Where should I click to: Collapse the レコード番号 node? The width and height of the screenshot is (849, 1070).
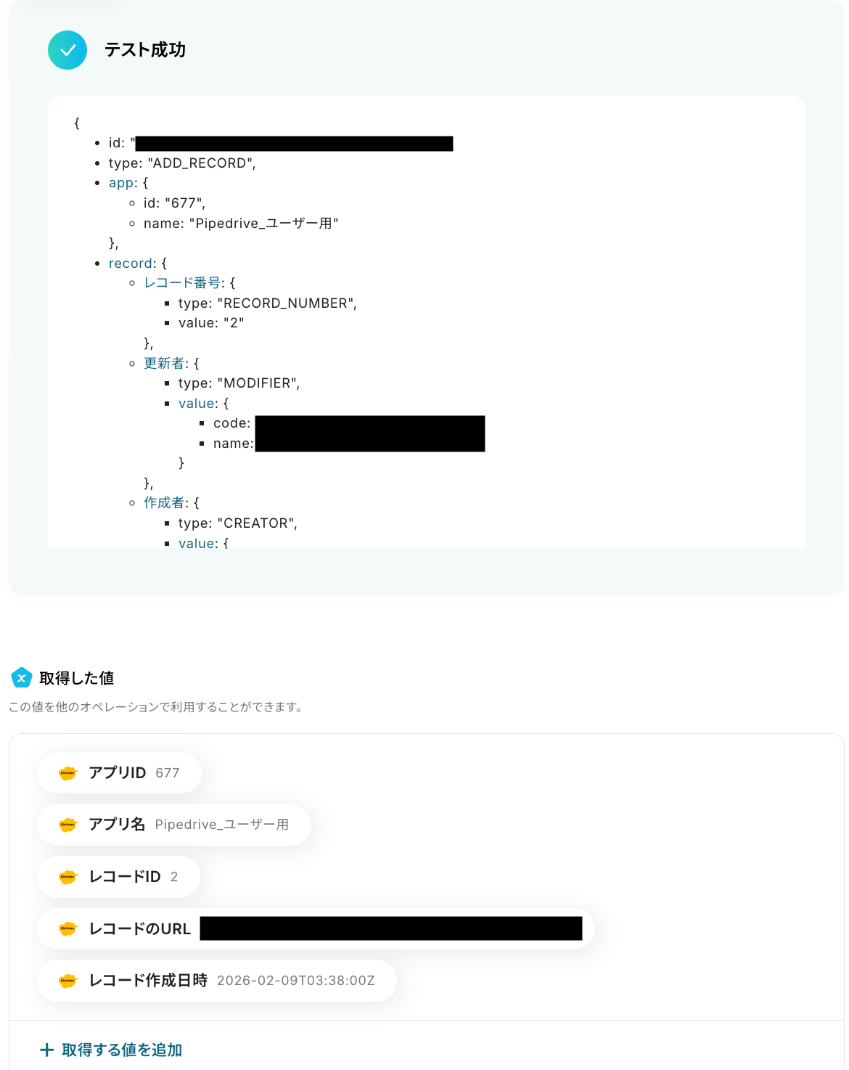click(x=182, y=283)
